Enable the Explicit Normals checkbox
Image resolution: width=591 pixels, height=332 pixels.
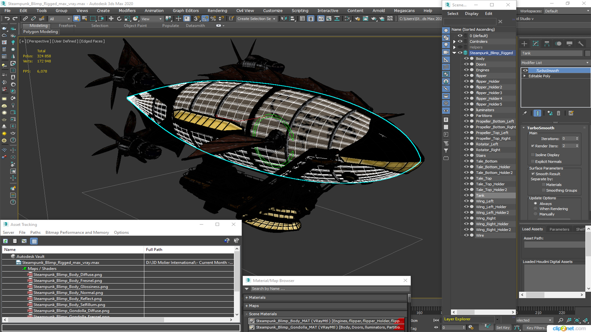click(533, 161)
